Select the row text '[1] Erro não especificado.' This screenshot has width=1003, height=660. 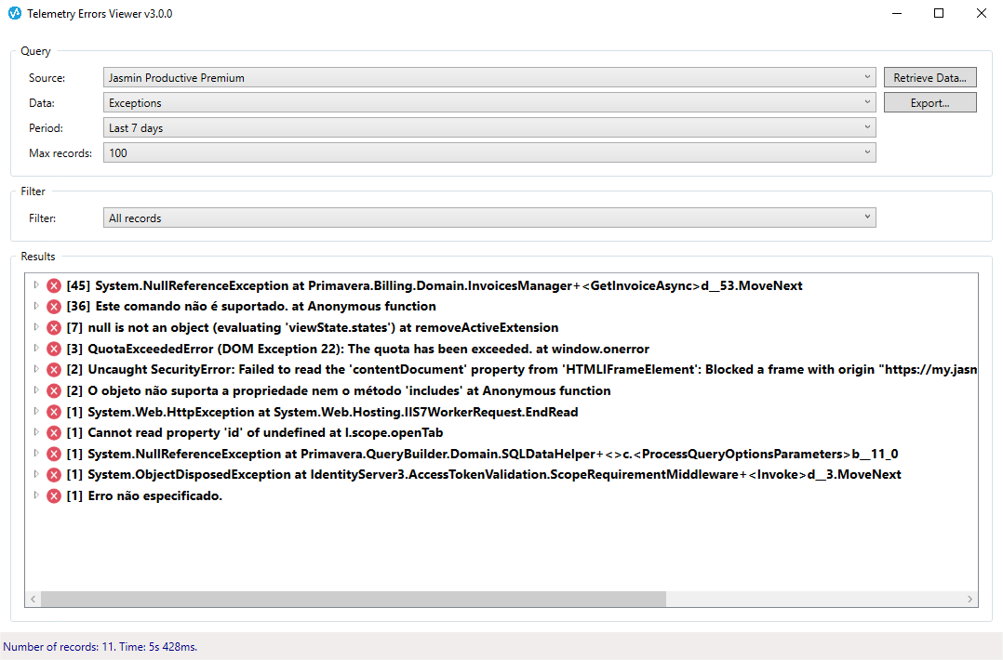[144, 495]
